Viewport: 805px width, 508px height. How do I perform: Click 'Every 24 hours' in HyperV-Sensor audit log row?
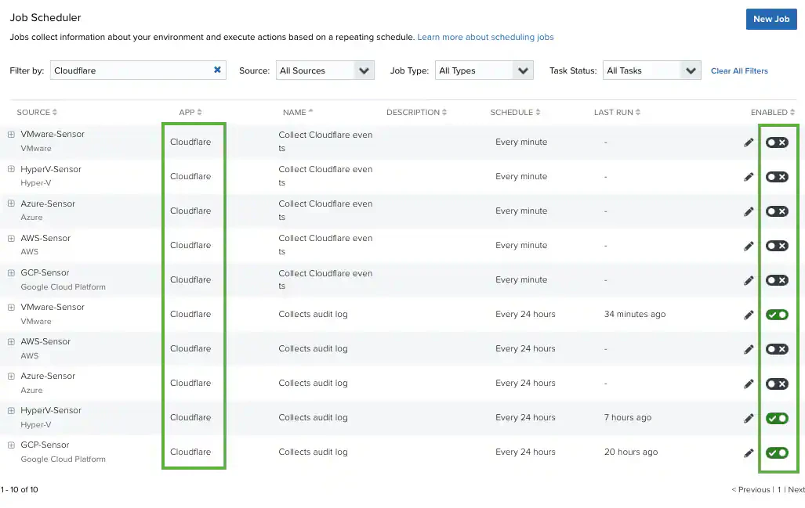(x=525, y=417)
